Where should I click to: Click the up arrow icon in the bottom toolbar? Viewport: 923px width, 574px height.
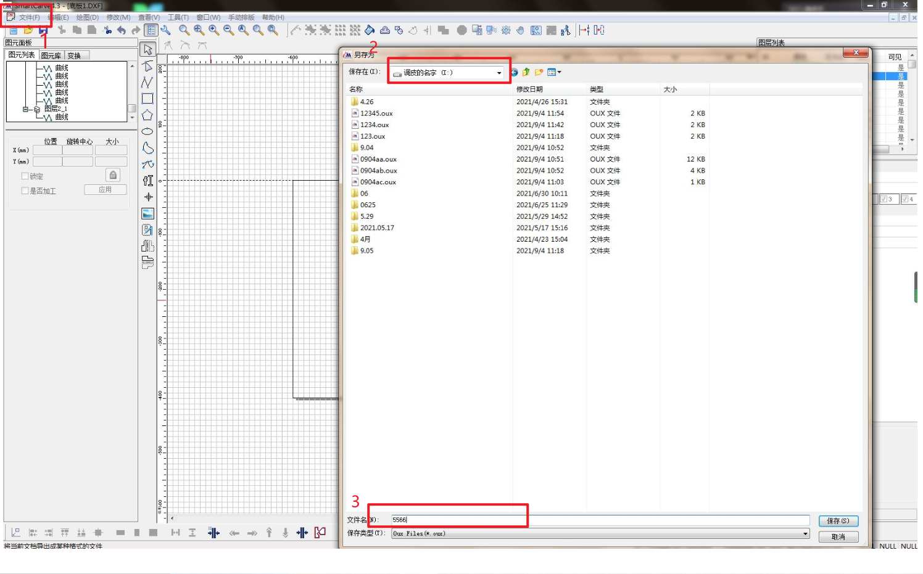[x=269, y=533]
